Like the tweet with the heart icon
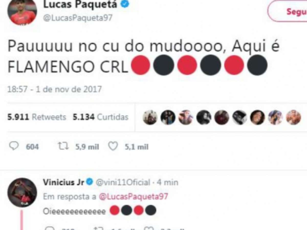This screenshot has width=307, height=230. [x=113, y=146]
